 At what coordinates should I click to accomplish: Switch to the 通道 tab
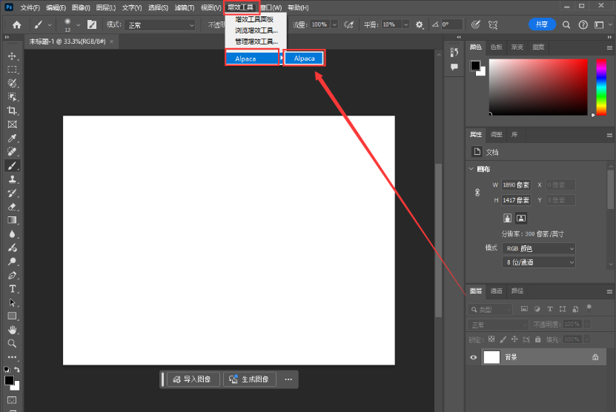(x=496, y=291)
